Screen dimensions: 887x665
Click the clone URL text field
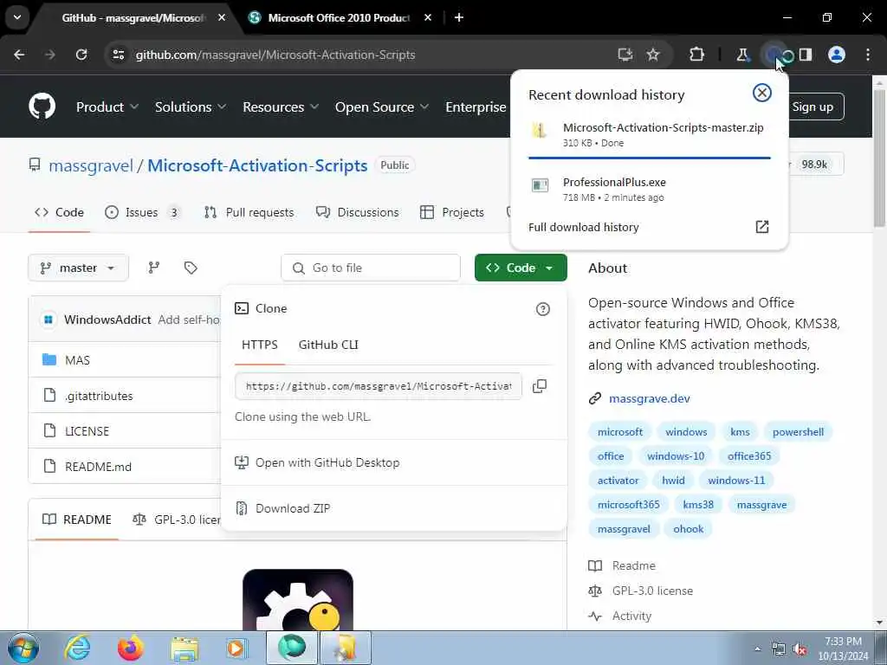point(379,386)
